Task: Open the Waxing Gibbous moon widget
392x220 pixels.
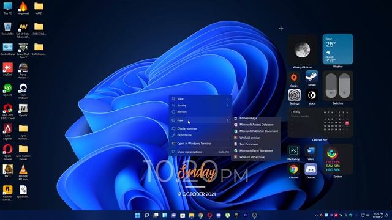Action: point(302,50)
